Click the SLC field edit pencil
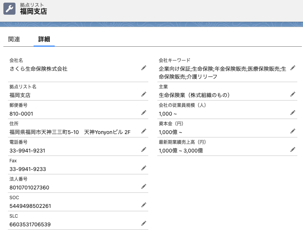 click(144, 223)
